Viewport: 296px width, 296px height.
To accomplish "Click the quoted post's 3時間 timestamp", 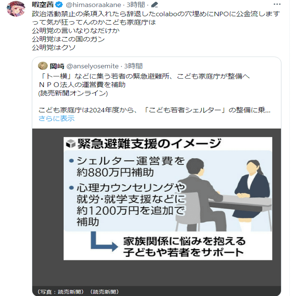I will 133,66.
